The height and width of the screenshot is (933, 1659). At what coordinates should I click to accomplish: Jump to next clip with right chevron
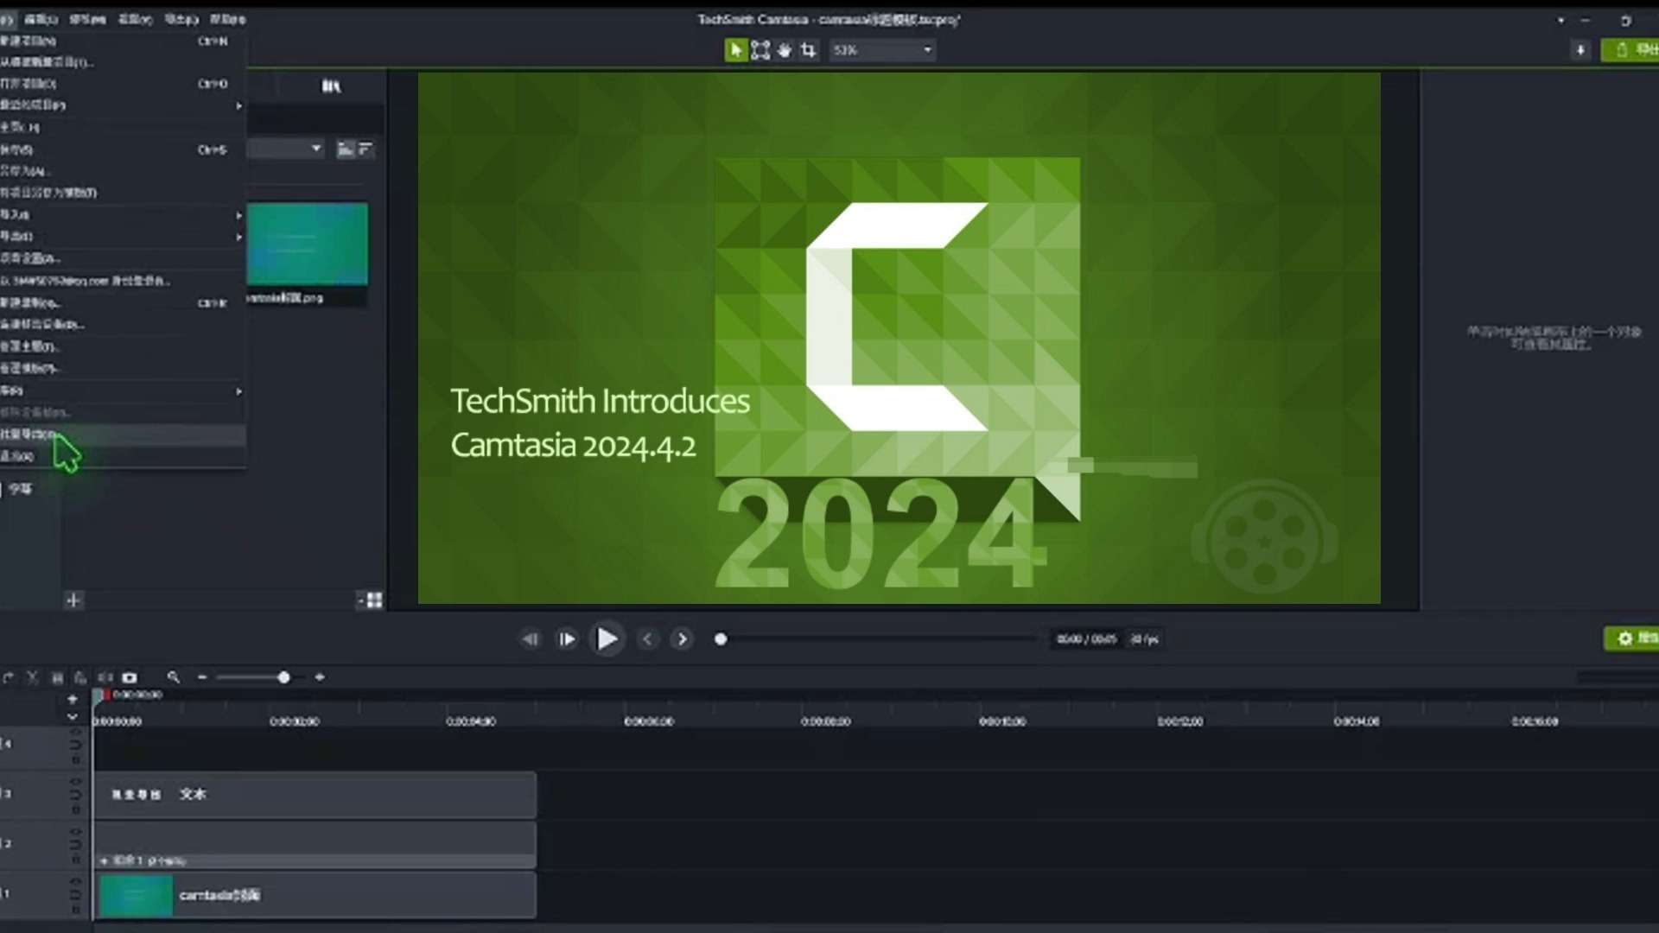(682, 639)
